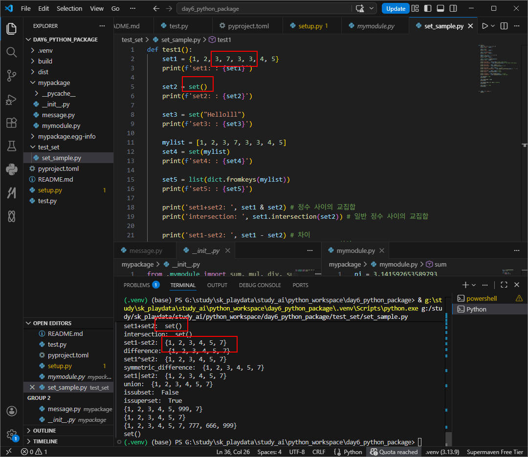Screen dimensions: 528x457
Task: Close the mymodule.py tab in lower group
Action: [x=381, y=250]
